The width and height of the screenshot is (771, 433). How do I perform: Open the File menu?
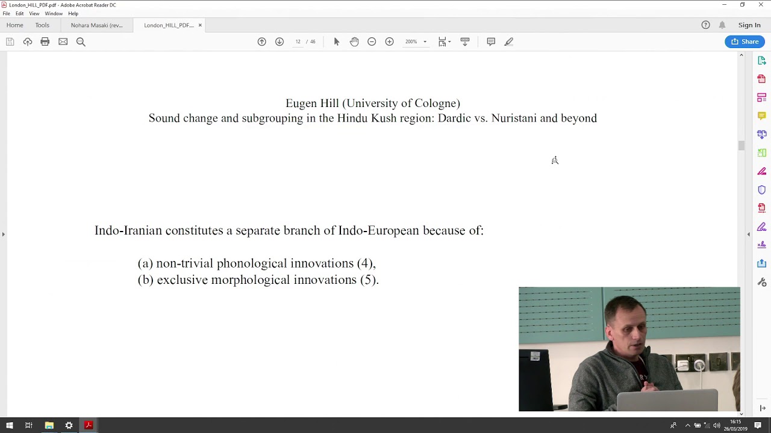click(x=6, y=13)
